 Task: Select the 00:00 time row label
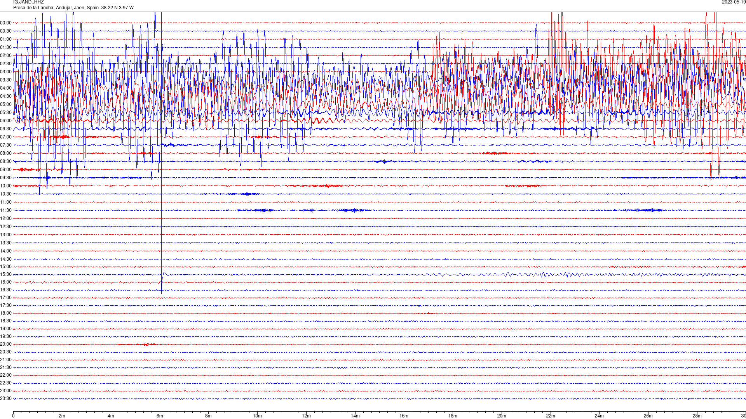(6, 23)
